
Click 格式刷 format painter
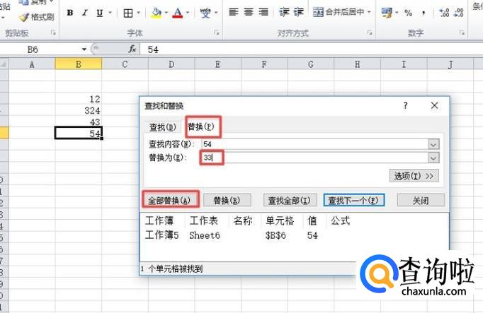point(36,17)
